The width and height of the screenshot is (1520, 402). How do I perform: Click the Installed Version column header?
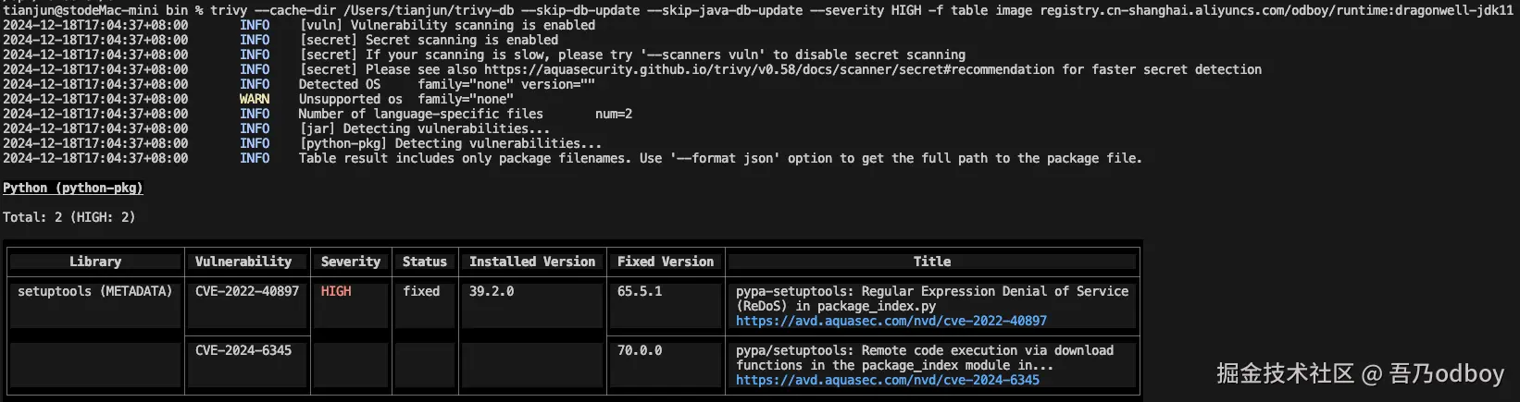[x=531, y=262]
